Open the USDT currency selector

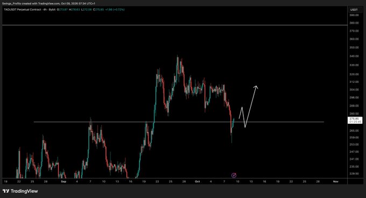pos(354,10)
